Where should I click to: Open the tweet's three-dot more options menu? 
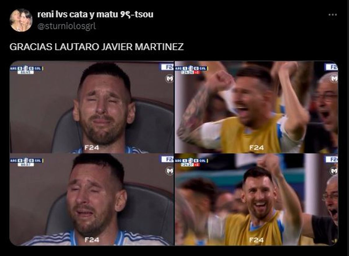(x=332, y=15)
